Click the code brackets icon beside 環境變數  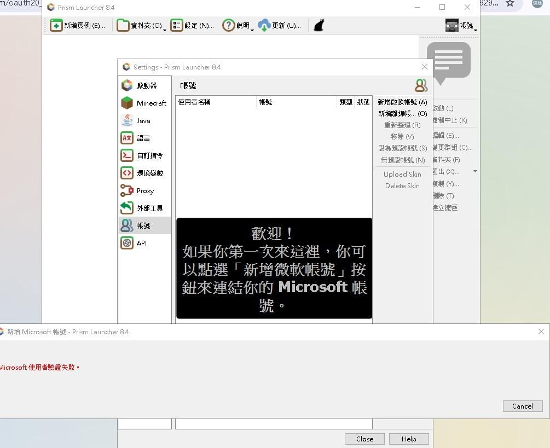126,173
